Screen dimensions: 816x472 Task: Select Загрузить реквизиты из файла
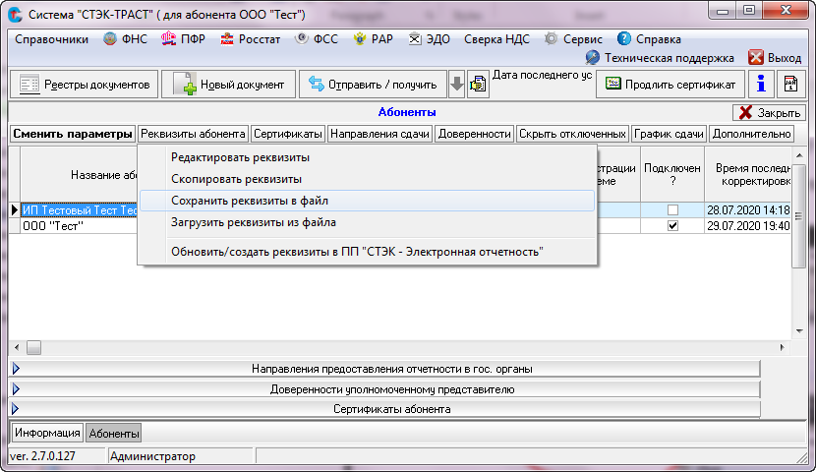pos(368,223)
